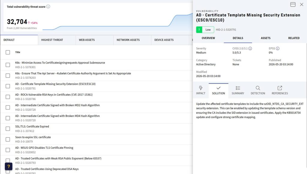Open AD Trusted Certificates Using Deprecated DSA Keys title
This screenshot has width=307, height=174.
pos(47,169)
